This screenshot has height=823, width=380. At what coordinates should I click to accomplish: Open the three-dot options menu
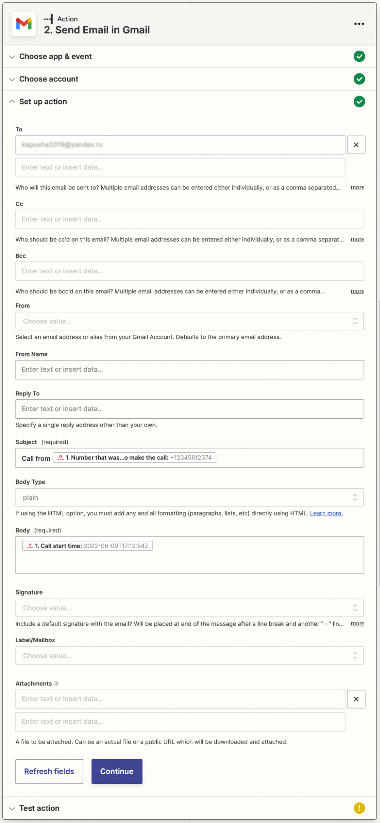tap(359, 24)
